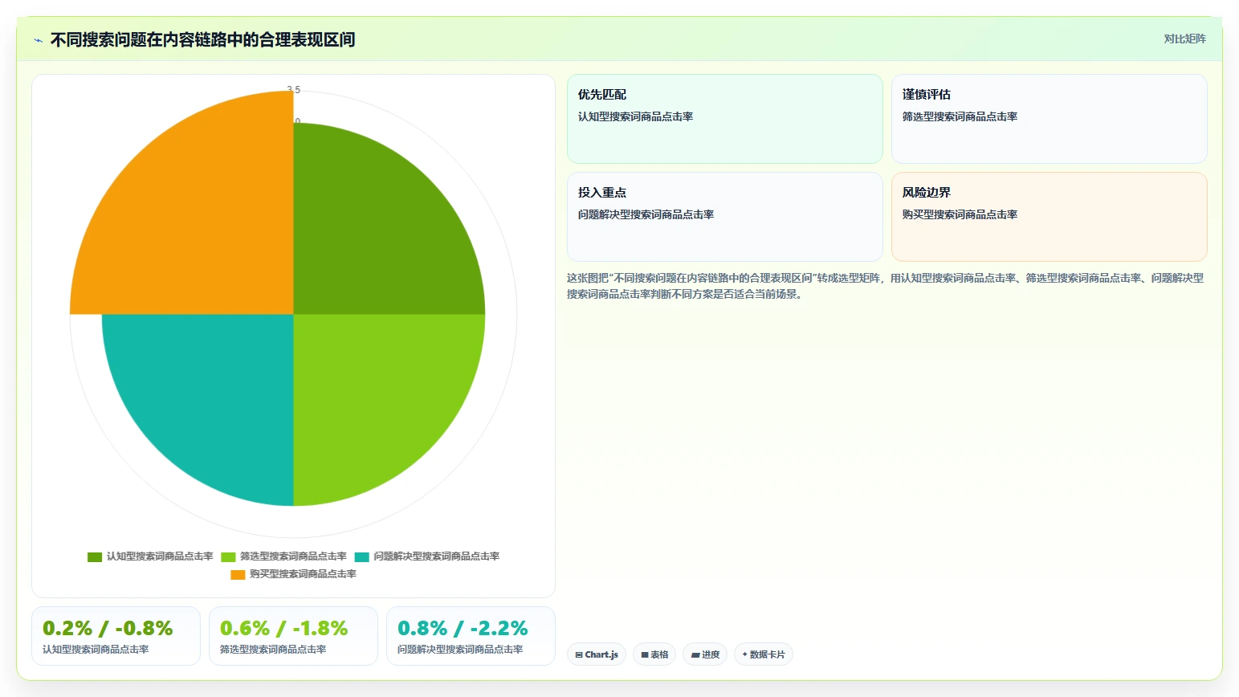Image resolution: width=1239 pixels, height=697 pixels.
Task: Toggle the 认知型搜索词商品点击率 legend swatch
Action: (95, 556)
